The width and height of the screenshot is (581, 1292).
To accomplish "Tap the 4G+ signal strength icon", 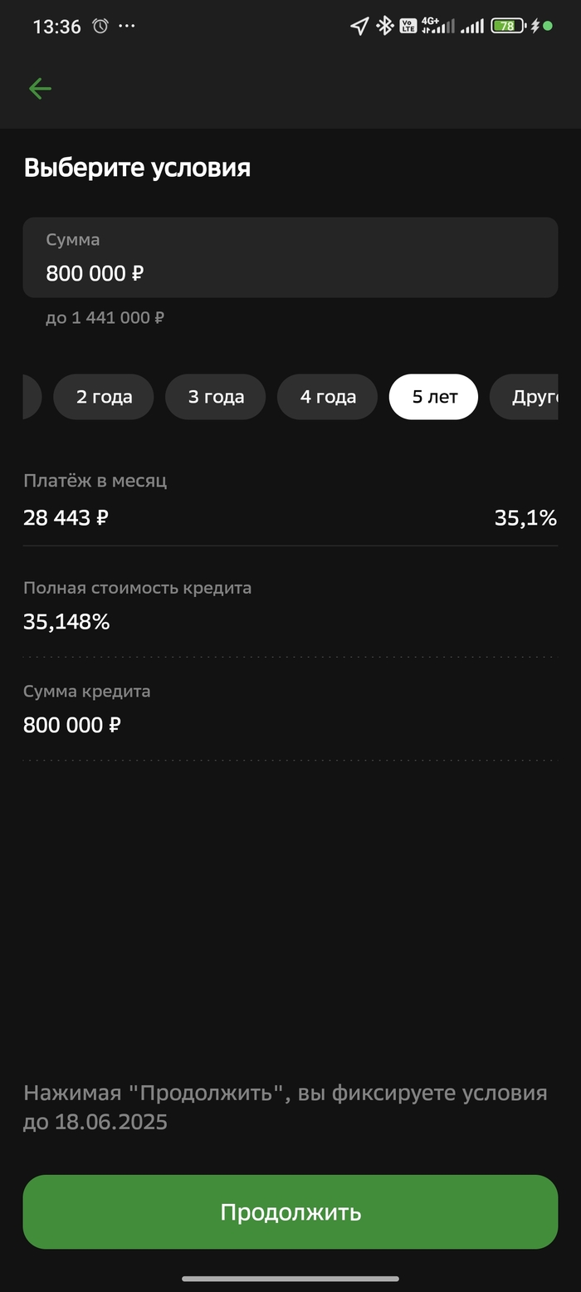I will 437,26.
